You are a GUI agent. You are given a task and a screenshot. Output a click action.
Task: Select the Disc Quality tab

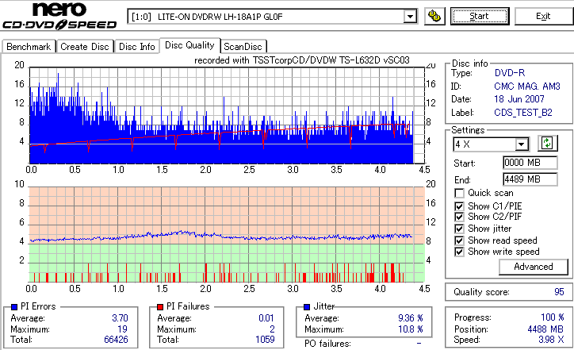pos(189,45)
